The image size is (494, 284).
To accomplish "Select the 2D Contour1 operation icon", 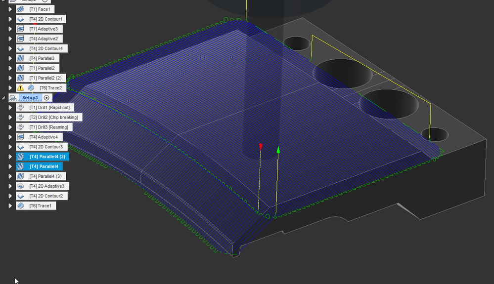I will (x=21, y=19).
